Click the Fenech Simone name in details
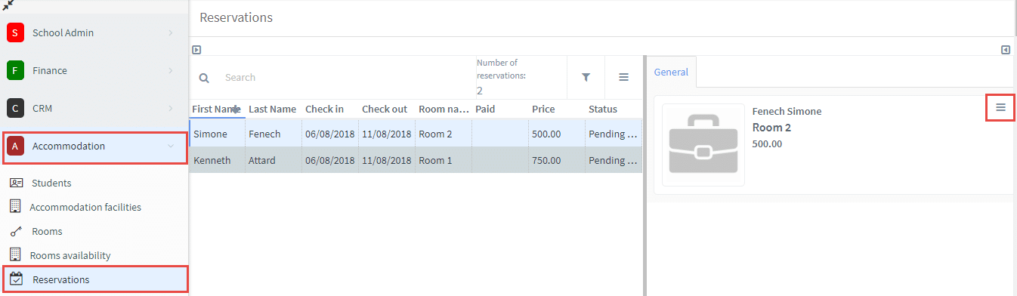The width and height of the screenshot is (1017, 296). (787, 112)
